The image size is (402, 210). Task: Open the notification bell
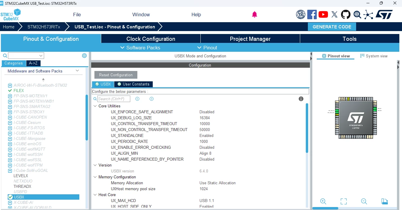click(255, 14)
